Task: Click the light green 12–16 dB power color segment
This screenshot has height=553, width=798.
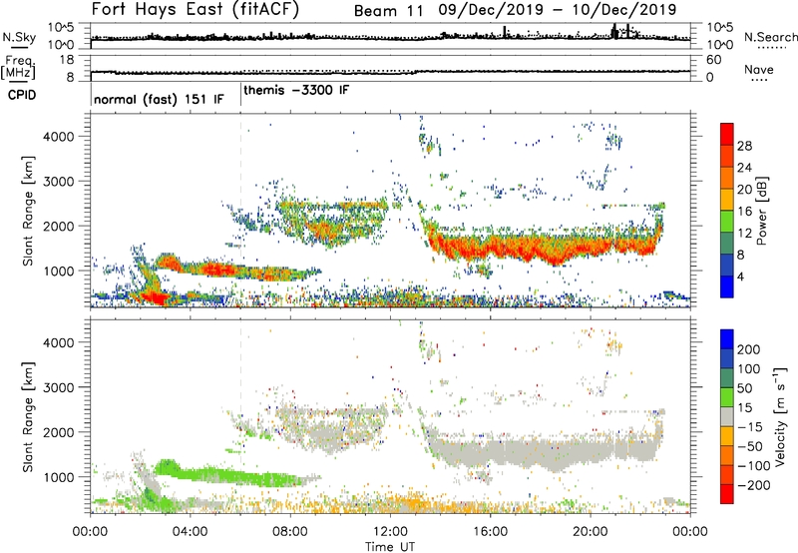Action: (727, 222)
